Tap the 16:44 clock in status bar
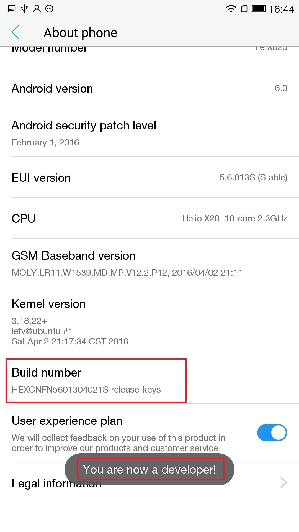The width and height of the screenshot is (299, 532). [281, 9]
